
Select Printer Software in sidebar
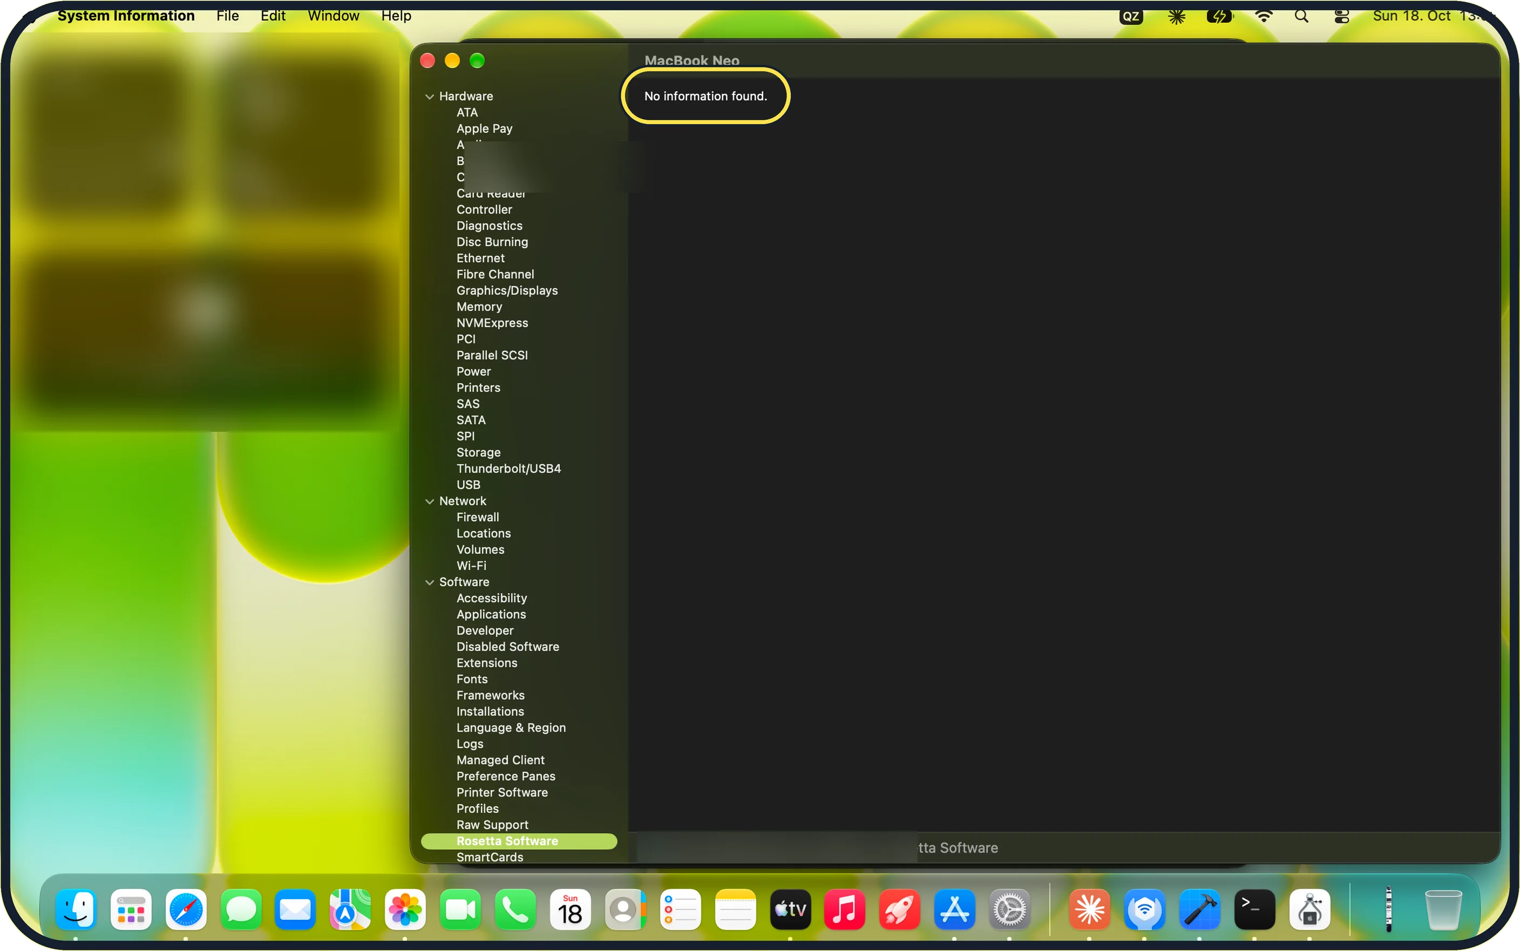click(502, 792)
